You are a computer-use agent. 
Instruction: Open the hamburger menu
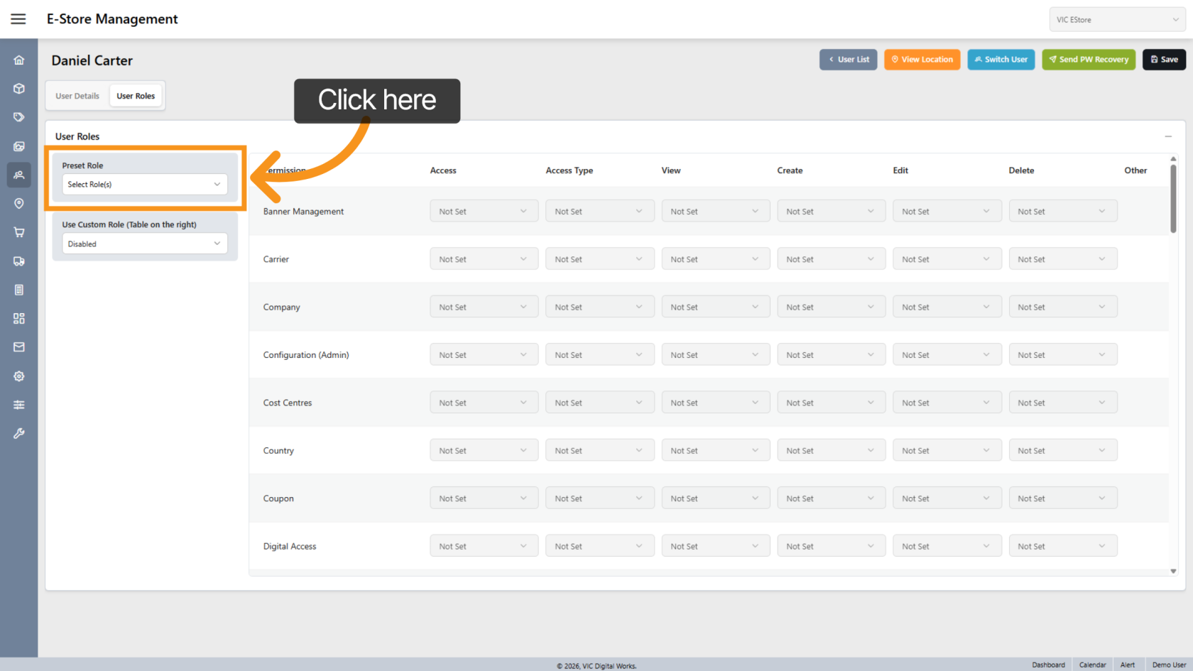click(x=18, y=19)
